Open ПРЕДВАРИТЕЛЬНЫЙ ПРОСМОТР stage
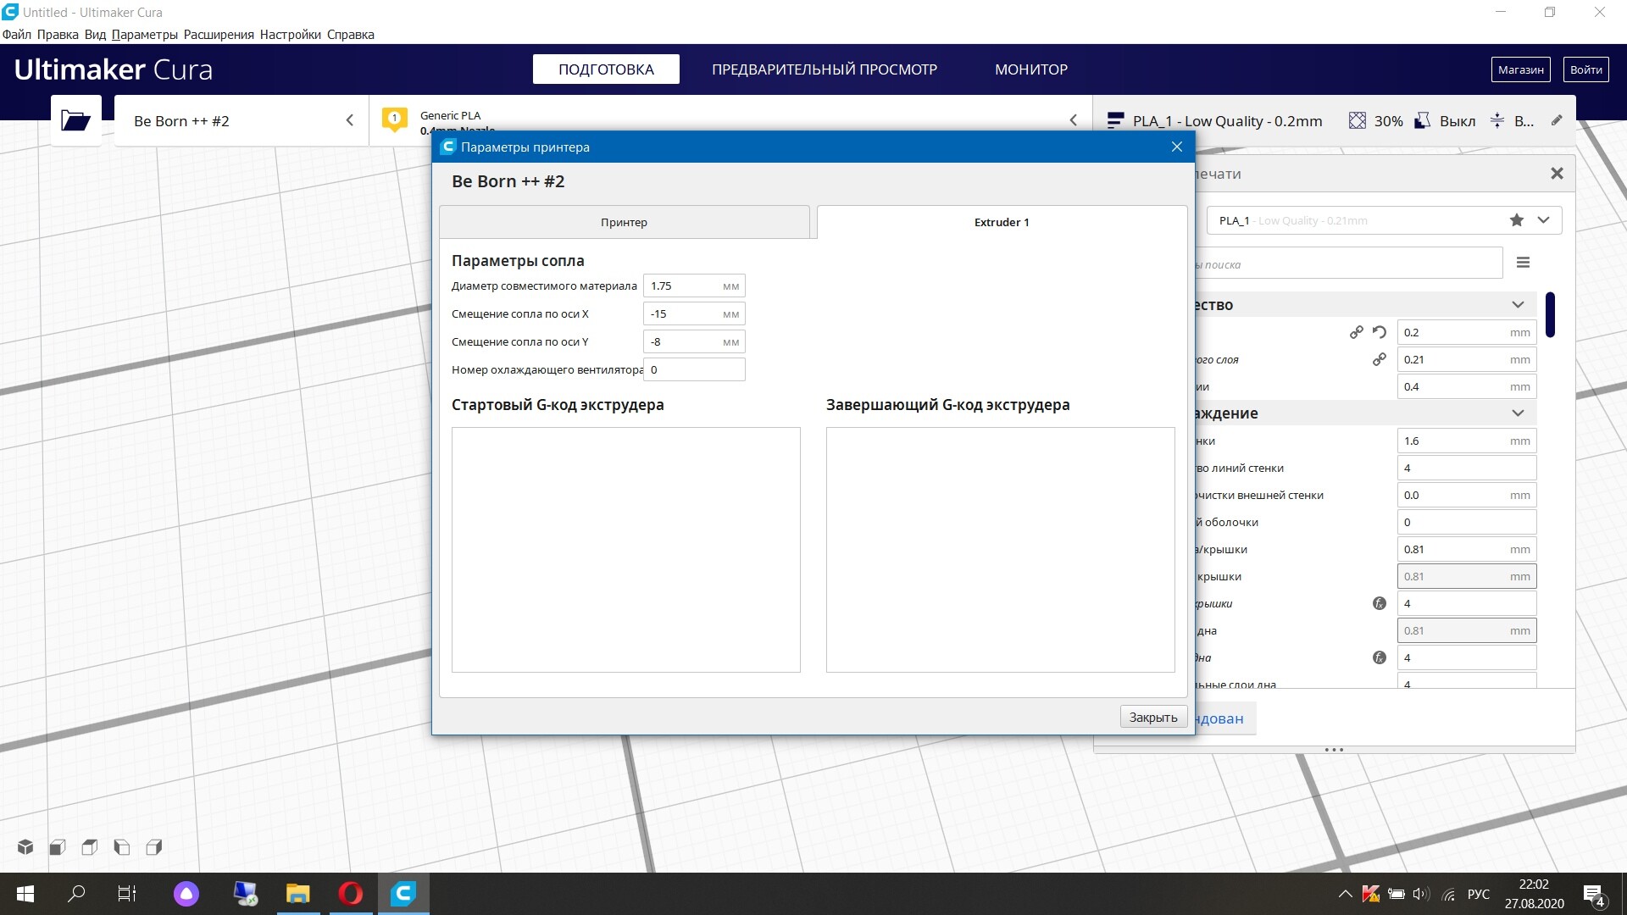 pyautogui.click(x=824, y=69)
